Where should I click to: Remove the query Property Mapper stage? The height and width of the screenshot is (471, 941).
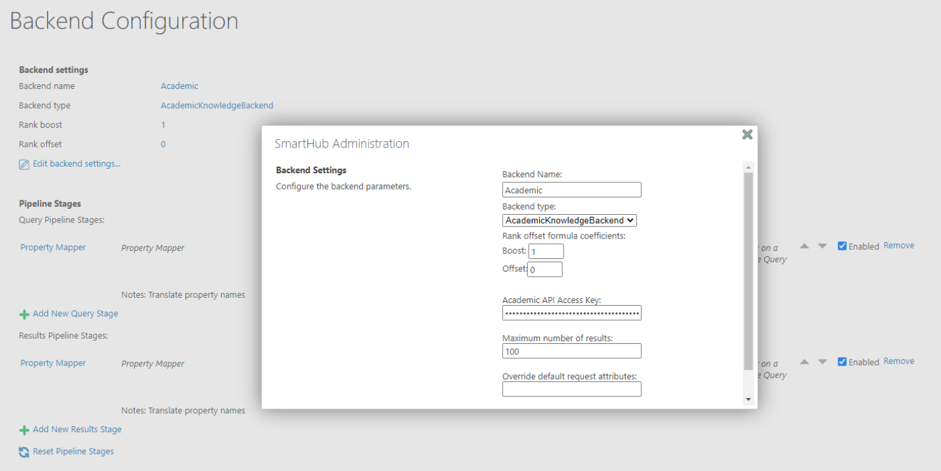(899, 246)
